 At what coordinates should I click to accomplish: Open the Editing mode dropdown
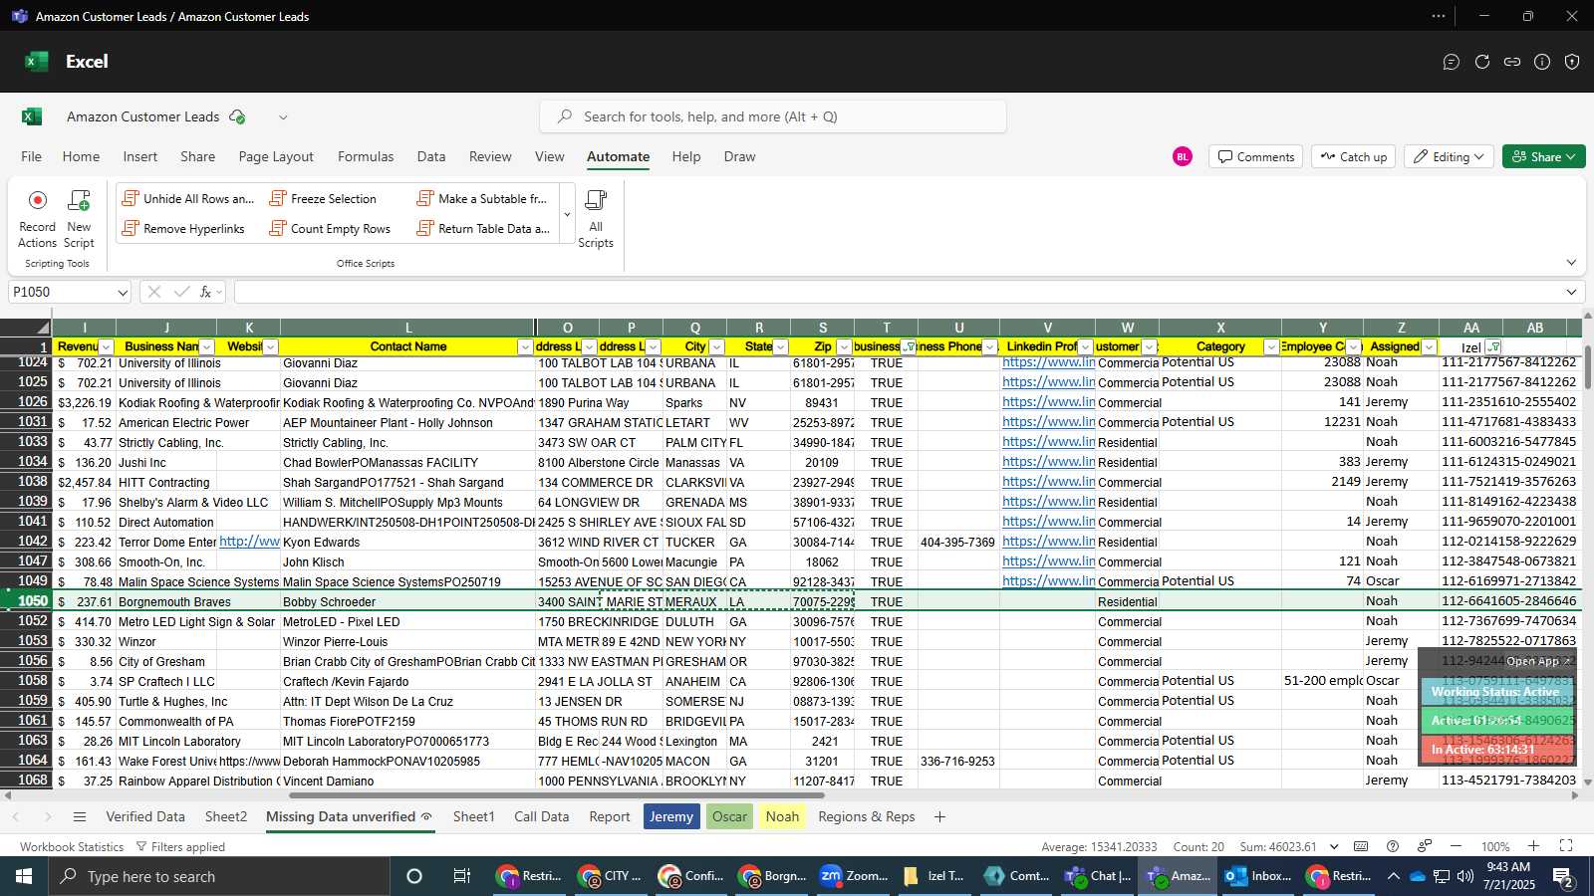[1450, 156]
